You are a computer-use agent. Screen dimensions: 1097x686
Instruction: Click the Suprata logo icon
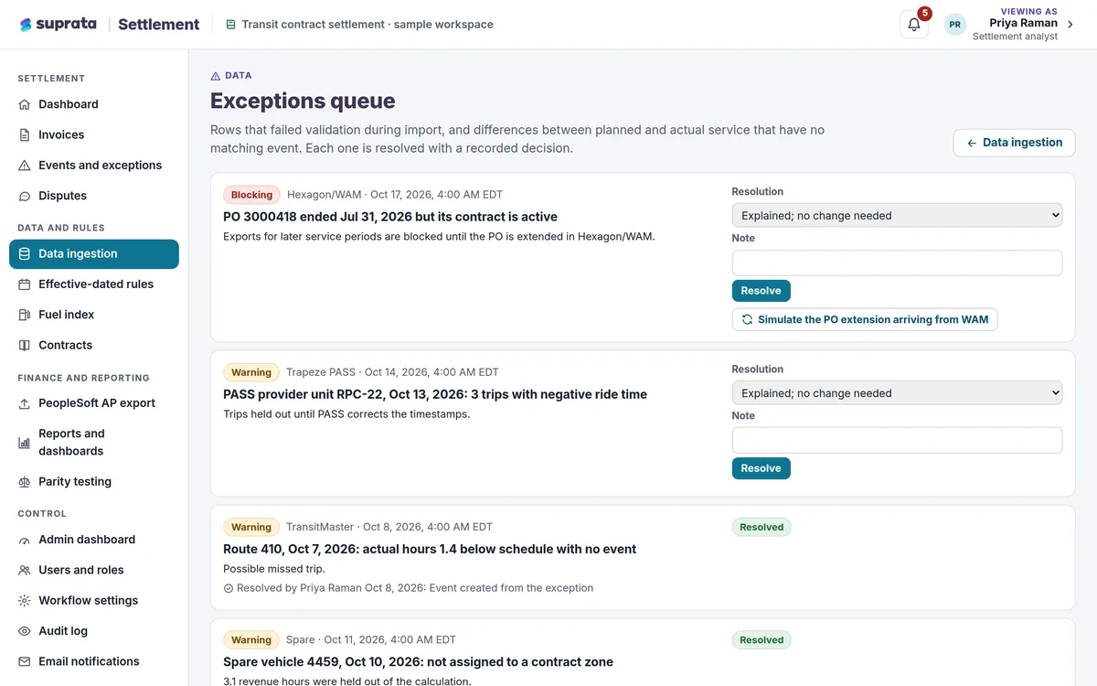(x=26, y=25)
